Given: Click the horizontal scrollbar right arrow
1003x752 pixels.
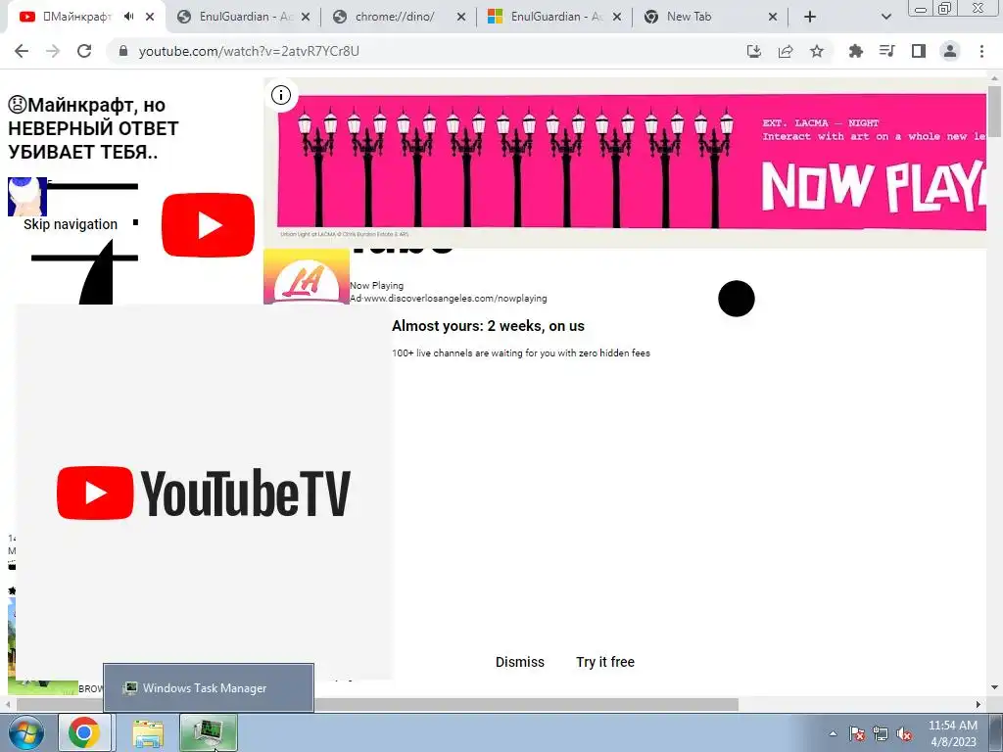Looking at the screenshot, I should [979, 704].
